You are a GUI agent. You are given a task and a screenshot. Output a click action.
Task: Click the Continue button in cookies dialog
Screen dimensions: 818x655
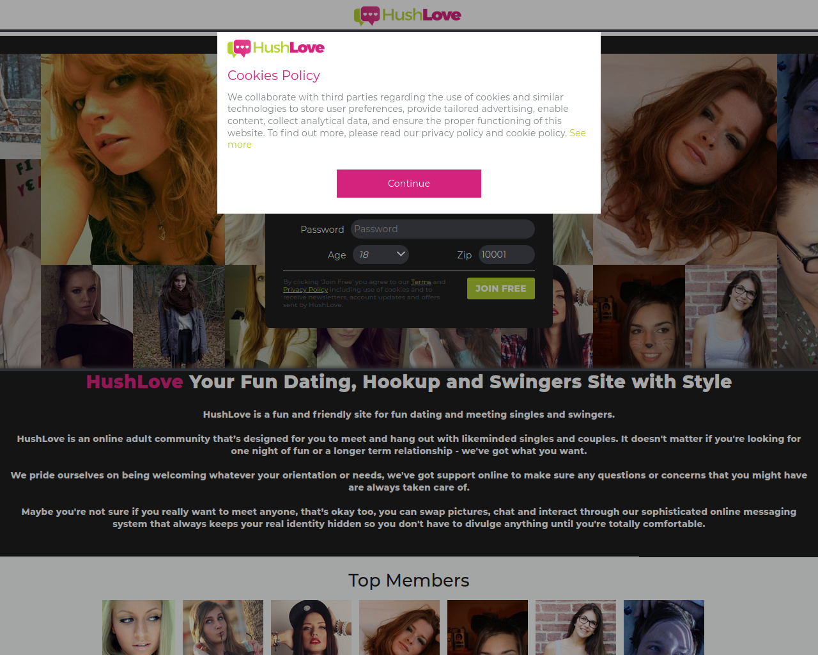(x=409, y=184)
